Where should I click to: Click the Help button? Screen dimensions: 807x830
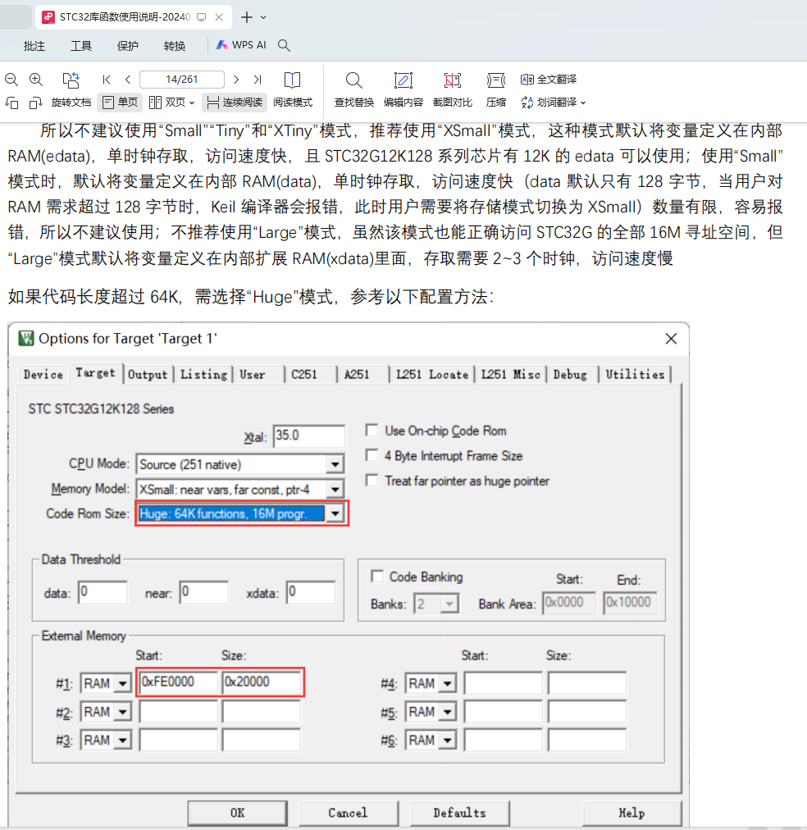(631, 813)
